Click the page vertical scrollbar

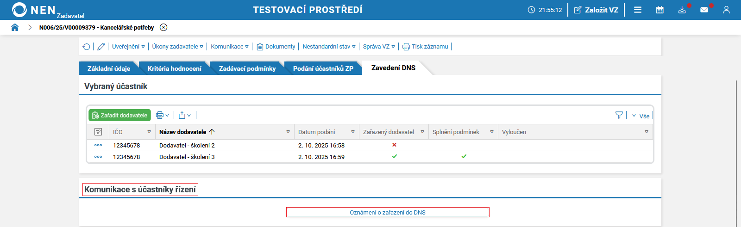click(x=736, y=153)
